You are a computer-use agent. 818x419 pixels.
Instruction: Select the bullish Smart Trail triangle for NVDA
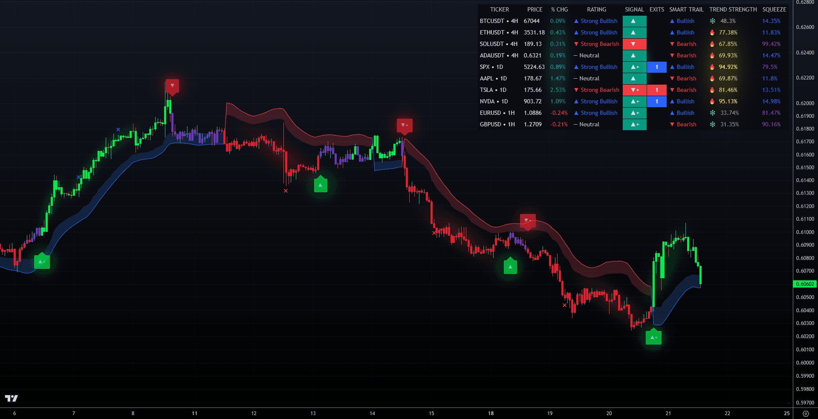[x=672, y=101]
